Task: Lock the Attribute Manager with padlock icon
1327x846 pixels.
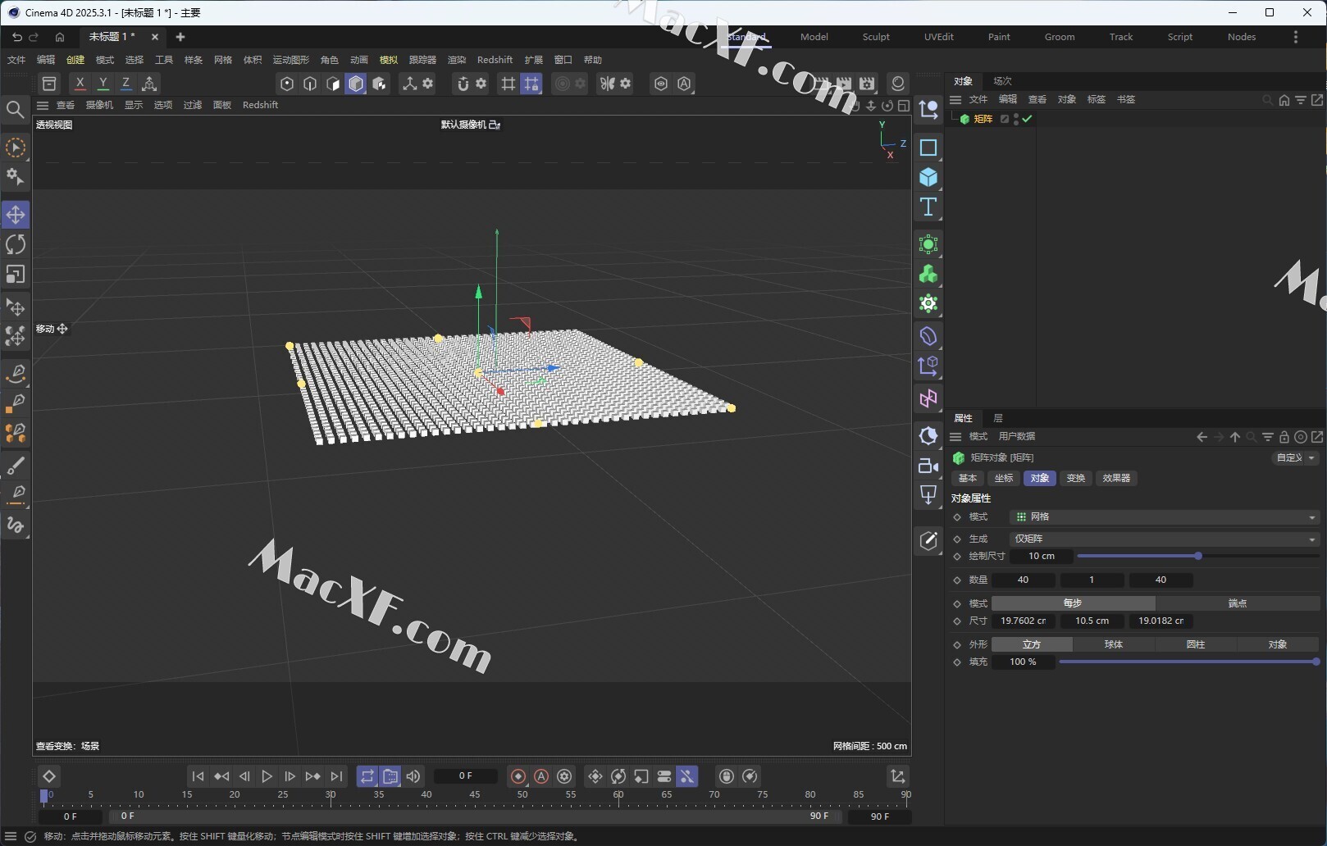Action: pyautogui.click(x=1284, y=437)
